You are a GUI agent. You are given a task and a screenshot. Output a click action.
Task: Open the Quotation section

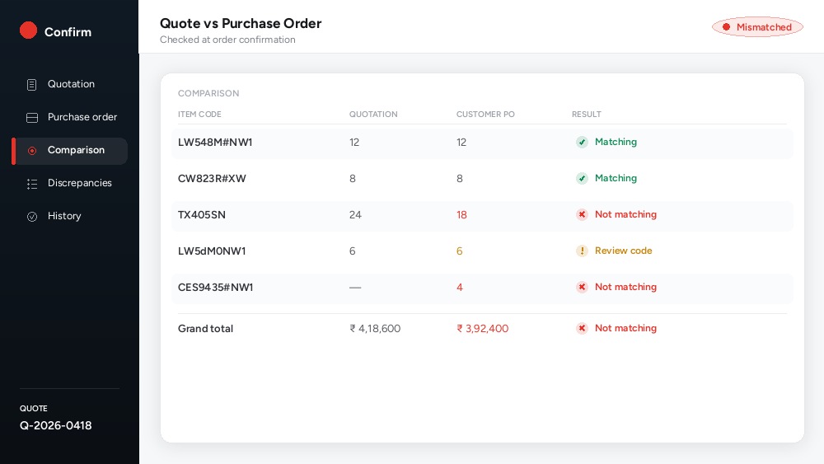[70, 84]
